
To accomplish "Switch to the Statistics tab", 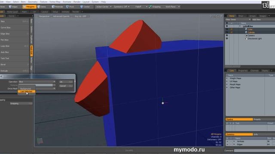I will (x=239, y=134).
